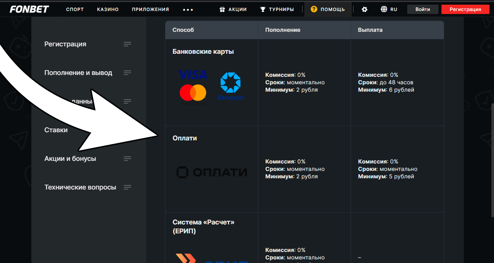Click the Visa logo
The height and width of the screenshot is (263, 494).
(x=193, y=75)
